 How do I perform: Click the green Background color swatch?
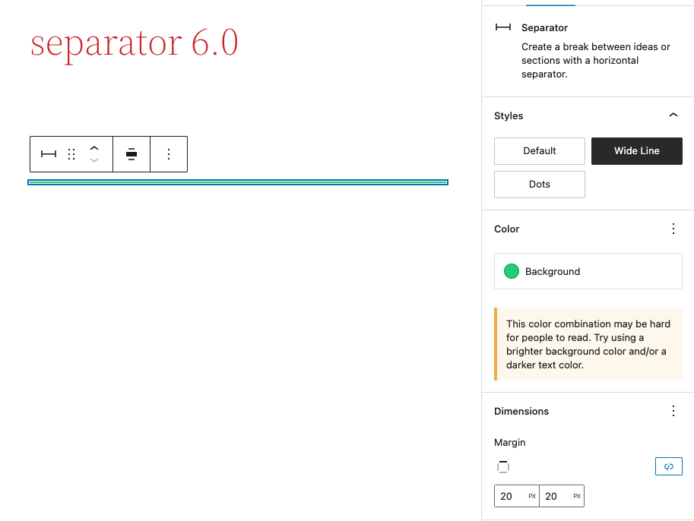pos(511,270)
